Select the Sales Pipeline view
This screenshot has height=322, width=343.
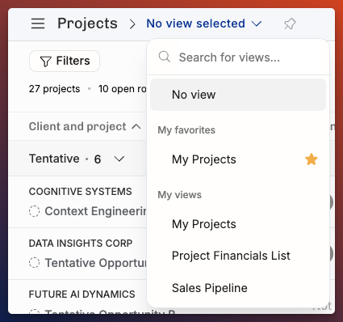(238, 288)
